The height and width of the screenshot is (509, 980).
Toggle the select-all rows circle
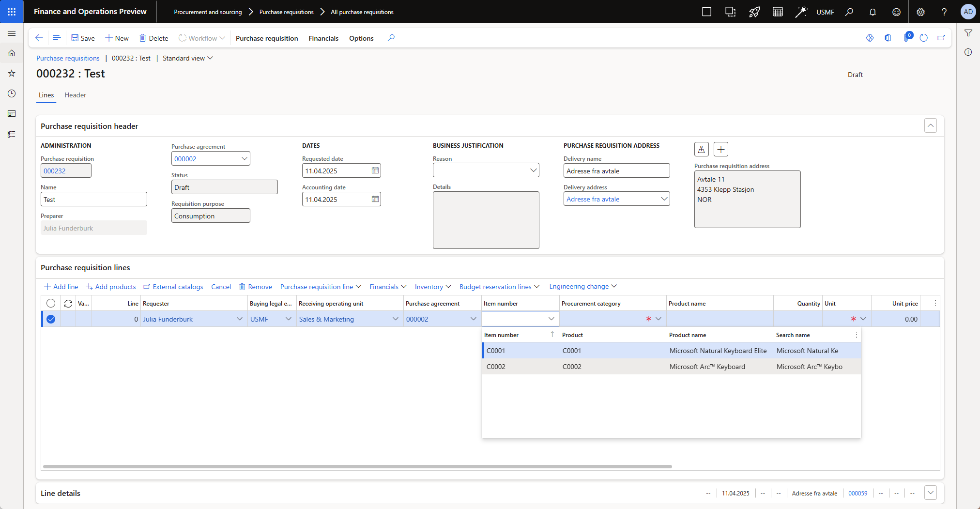tap(51, 303)
